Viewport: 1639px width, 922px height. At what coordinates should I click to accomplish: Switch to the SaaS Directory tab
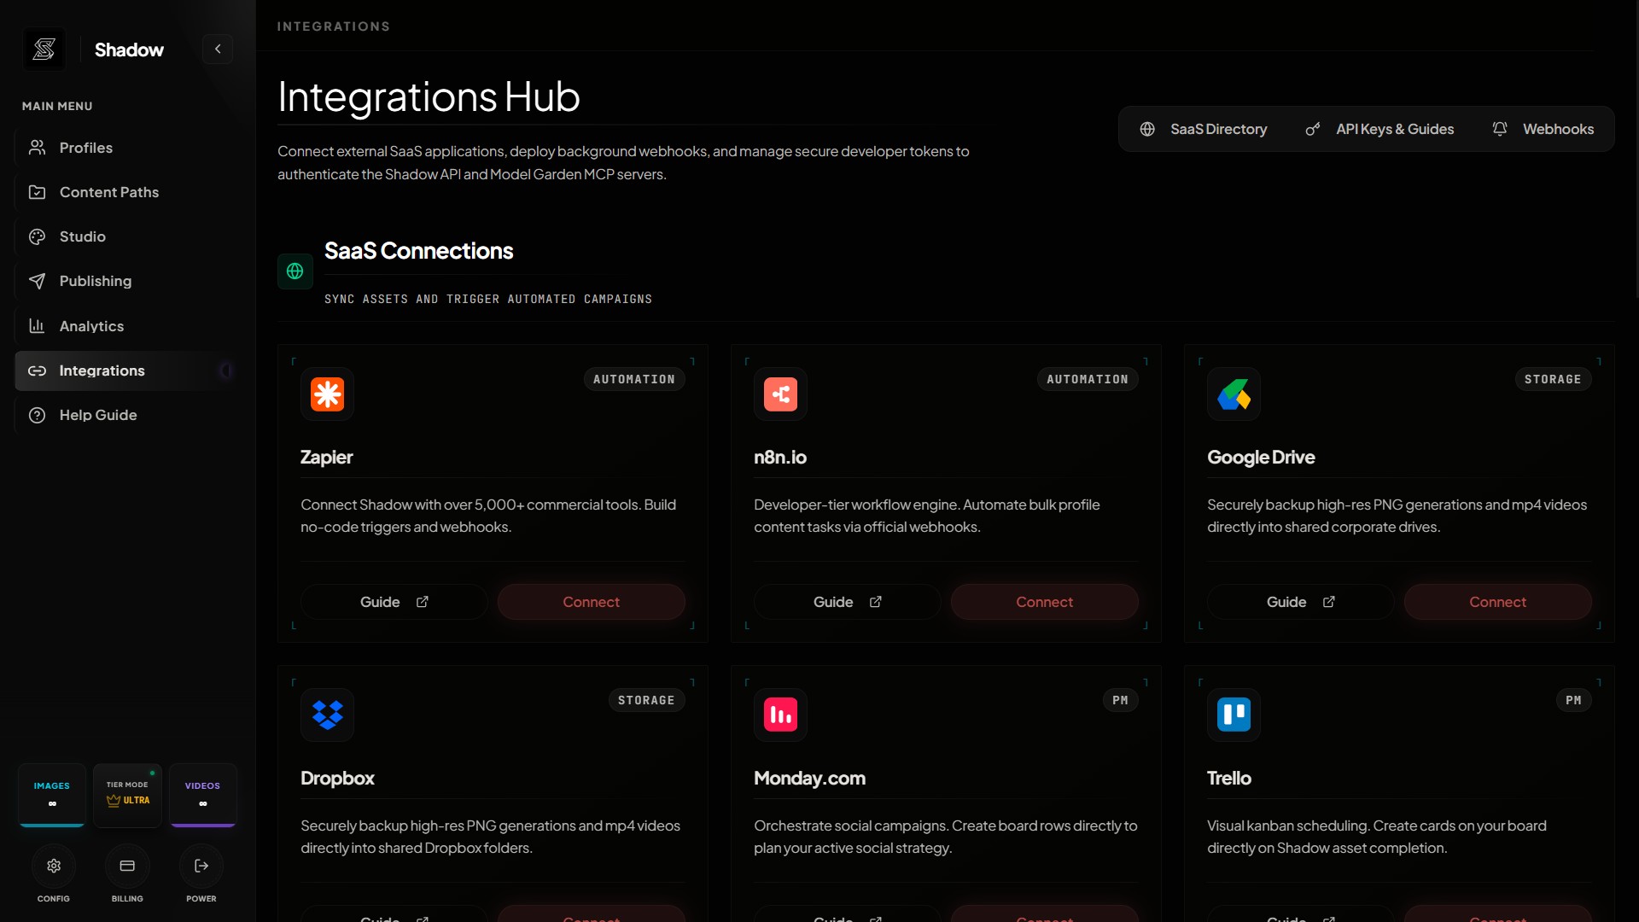coord(1204,129)
